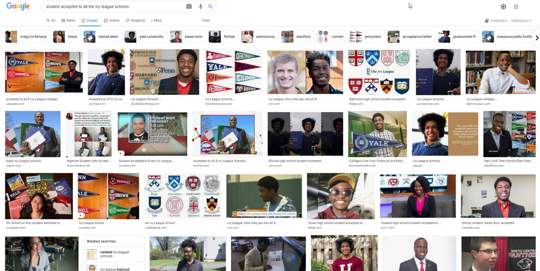Viewport: 540px width, 271px height.
Task: Open blackenterprise.com pennants image
Action: (233, 72)
